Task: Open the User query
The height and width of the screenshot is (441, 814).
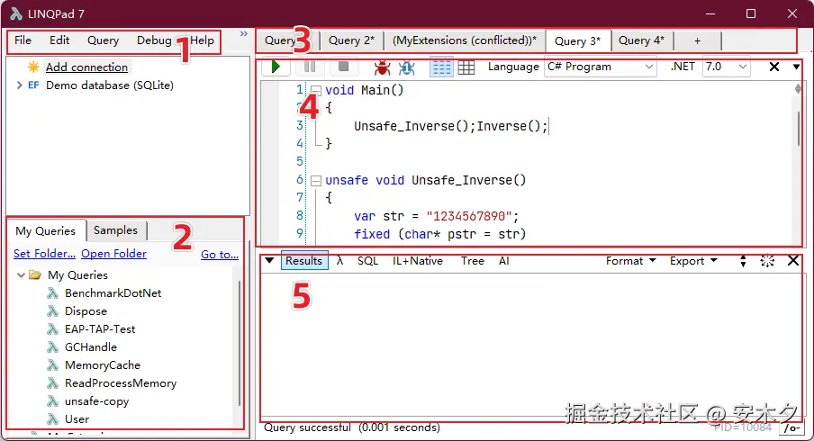Action: click(77, 419)
